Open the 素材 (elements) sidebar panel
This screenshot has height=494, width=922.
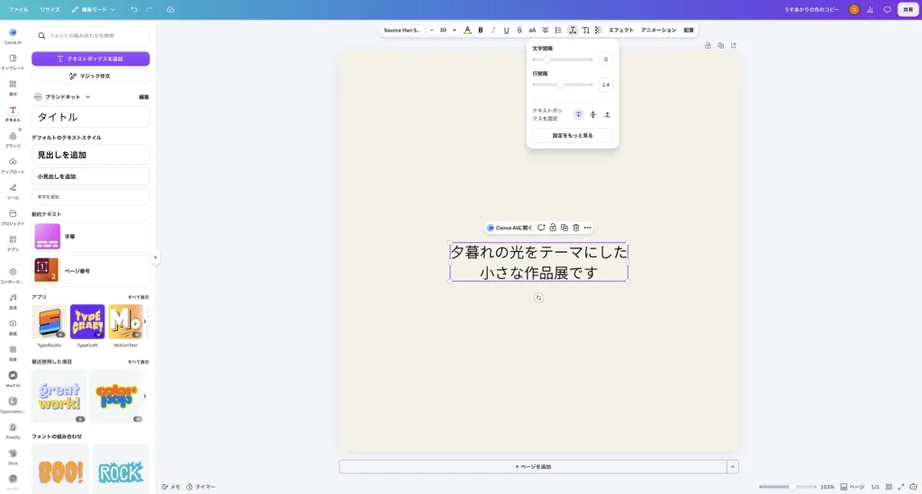13,87
